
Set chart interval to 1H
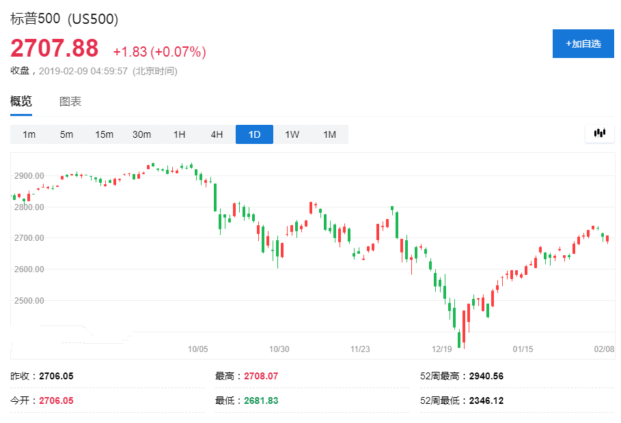coord(179,134)
